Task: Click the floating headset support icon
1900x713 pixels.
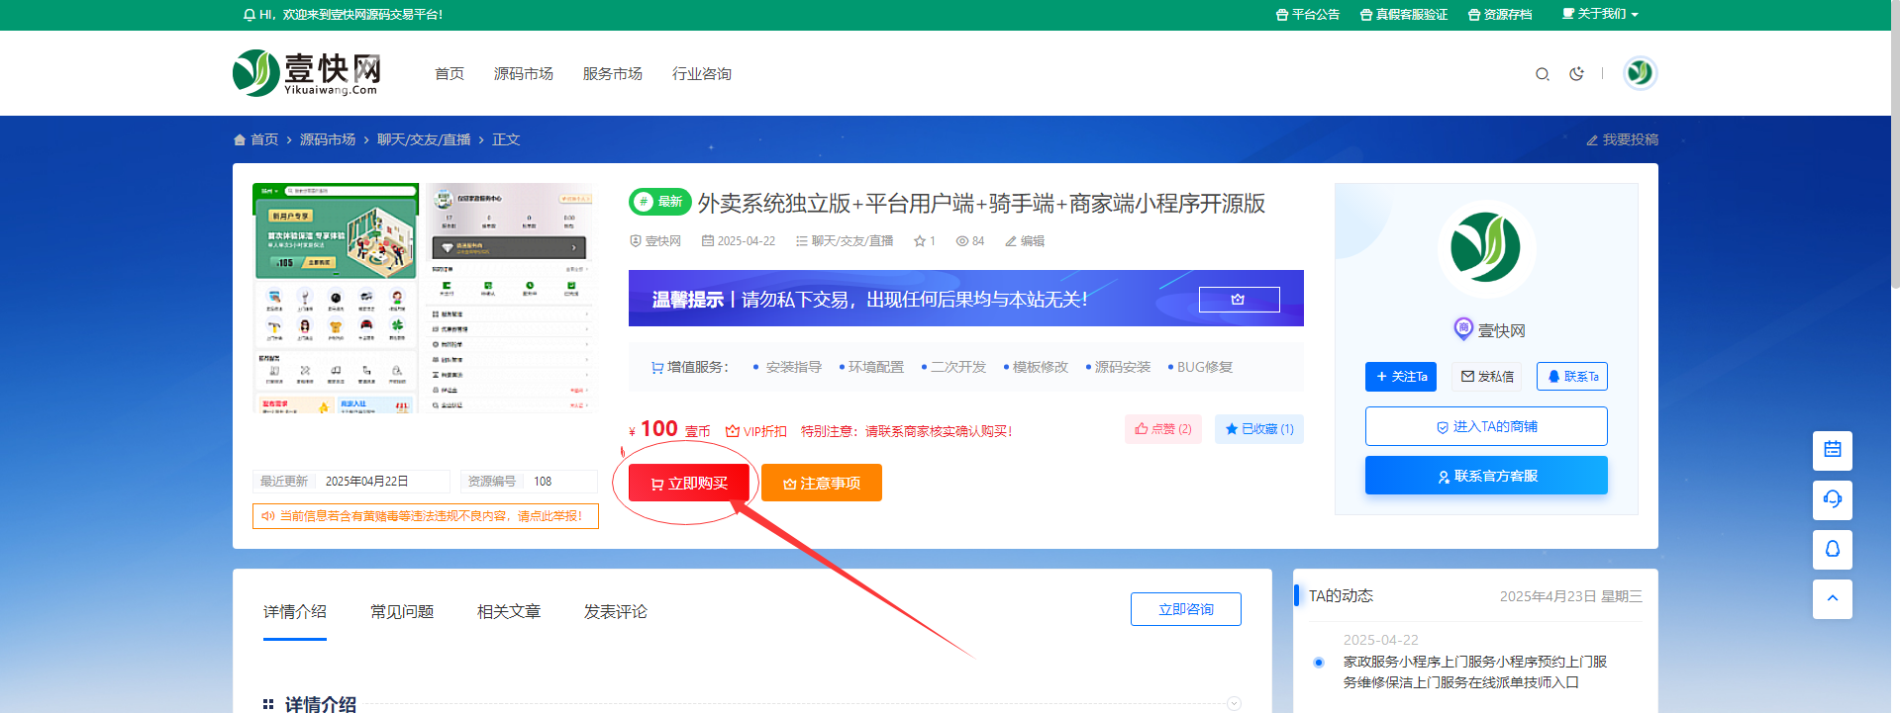Action: pyautogui.click(x=1833, y=499)
